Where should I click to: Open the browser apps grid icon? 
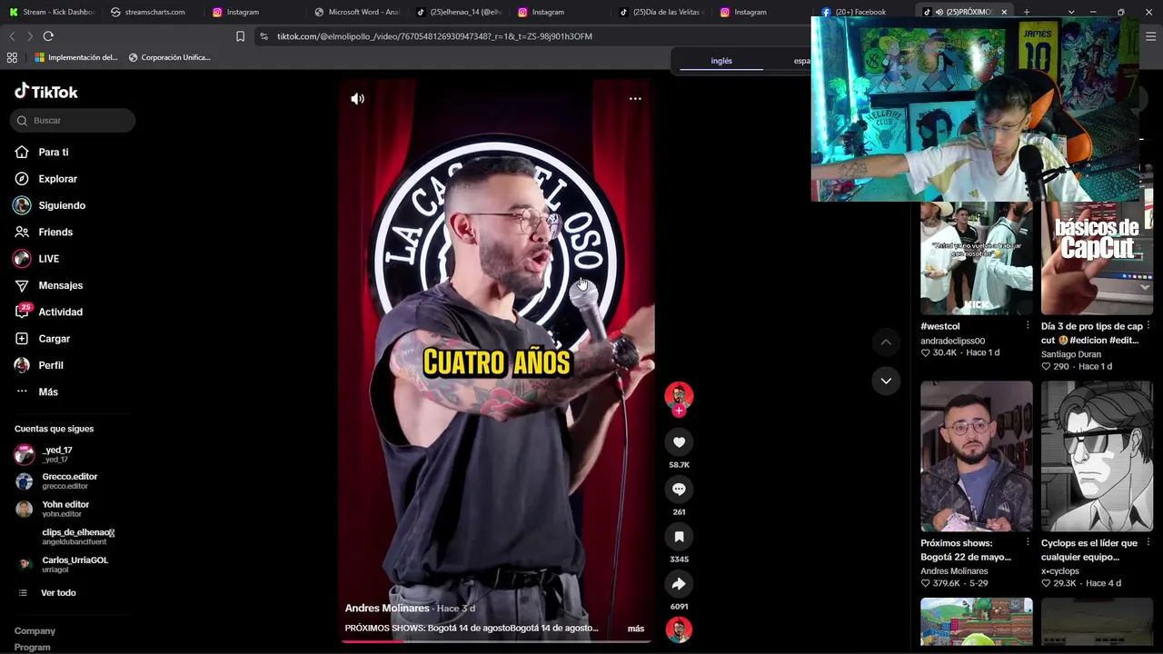12,57
